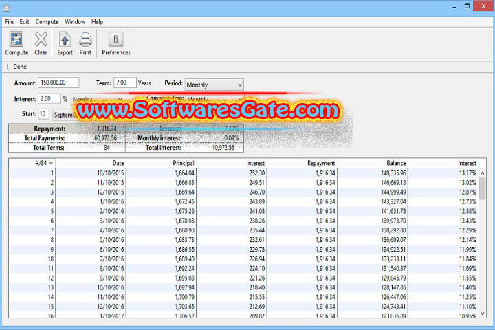Open the Compute menu
This screenshot has height=330, width=495.
(x=47, y=22)
